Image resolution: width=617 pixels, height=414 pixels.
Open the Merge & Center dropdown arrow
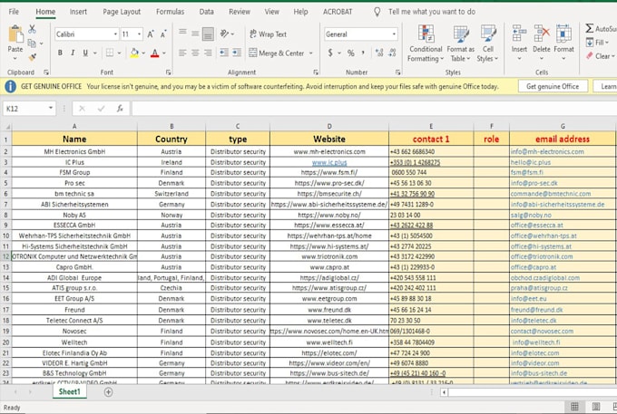coord(311,53)
